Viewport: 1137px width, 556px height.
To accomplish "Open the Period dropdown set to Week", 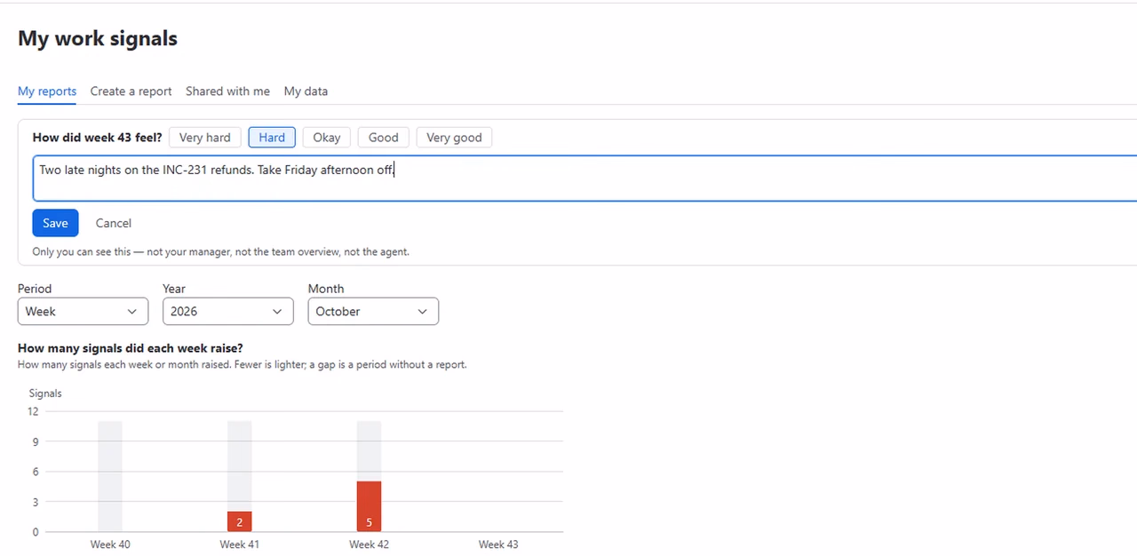I will pyautogui.click(x=83, y=312).
